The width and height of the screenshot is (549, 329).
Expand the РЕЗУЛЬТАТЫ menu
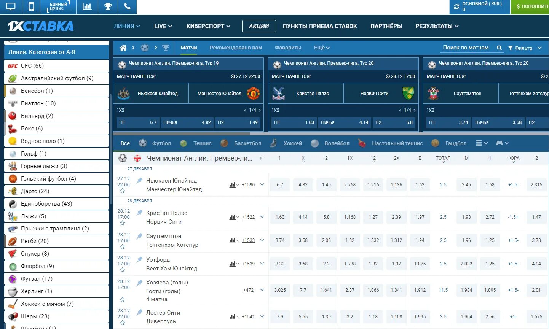click(437, 26)
